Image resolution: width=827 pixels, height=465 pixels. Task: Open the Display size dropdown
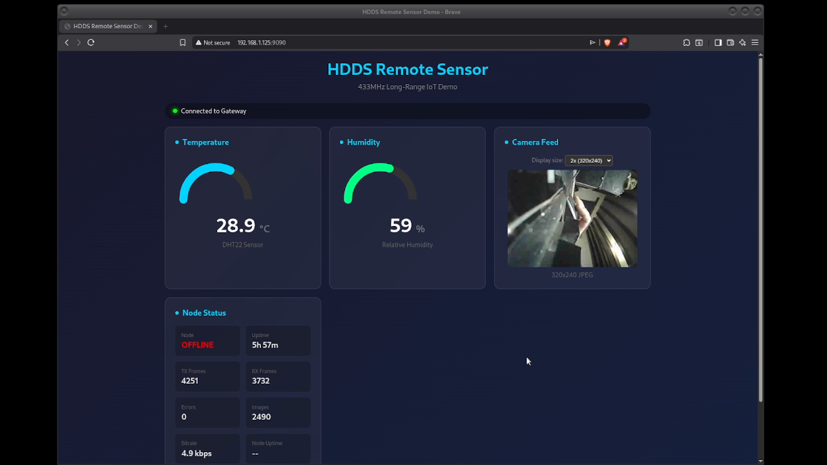[x=589, y=160]
